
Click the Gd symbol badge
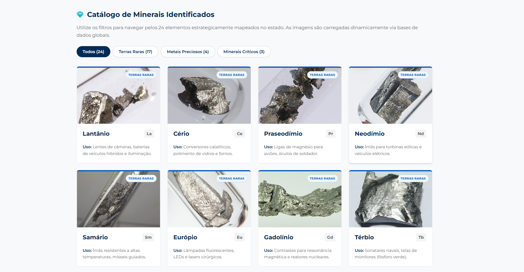tap(330, 237)
